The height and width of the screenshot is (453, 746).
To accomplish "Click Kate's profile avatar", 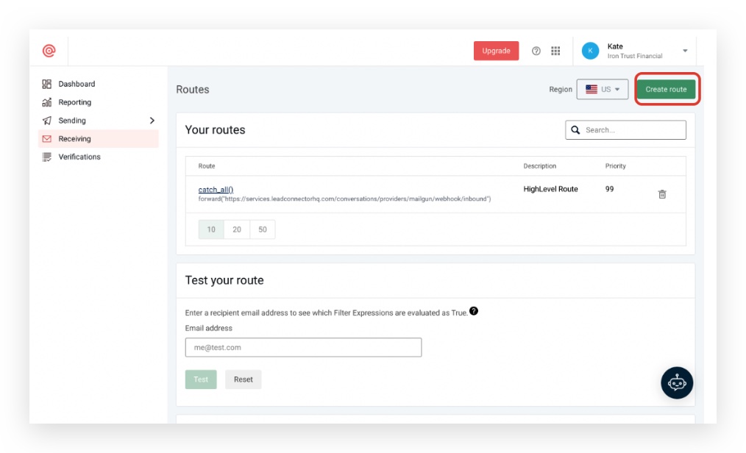I will coord(590,51).
